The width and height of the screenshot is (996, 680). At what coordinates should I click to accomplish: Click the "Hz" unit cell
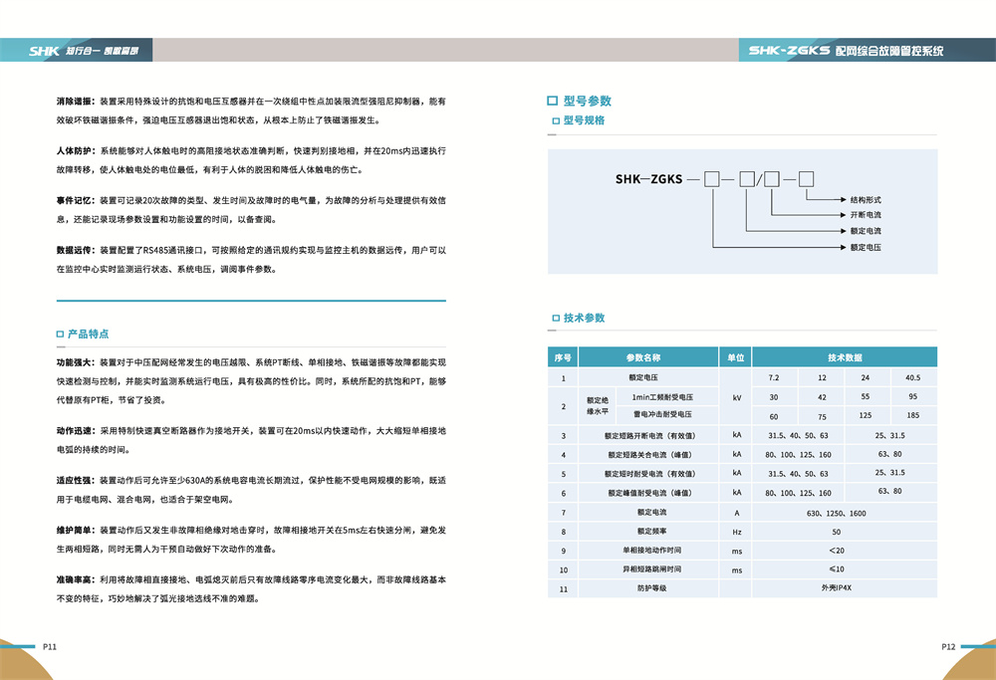tap(737, 532)
